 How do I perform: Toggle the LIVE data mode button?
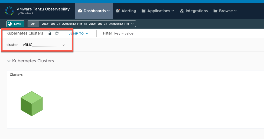(x=15, y=24)
